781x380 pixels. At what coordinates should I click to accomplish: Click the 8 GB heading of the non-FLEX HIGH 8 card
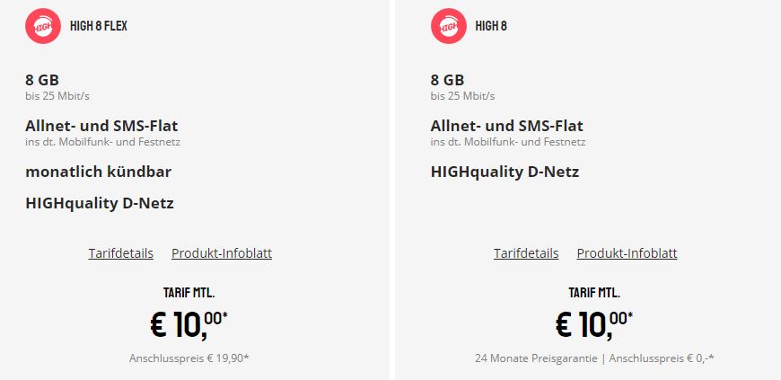(447, 80)
